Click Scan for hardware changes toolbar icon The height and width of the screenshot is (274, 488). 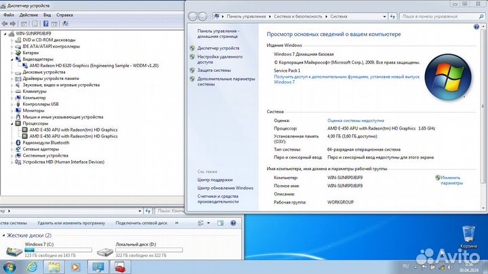tap(65, 24)
